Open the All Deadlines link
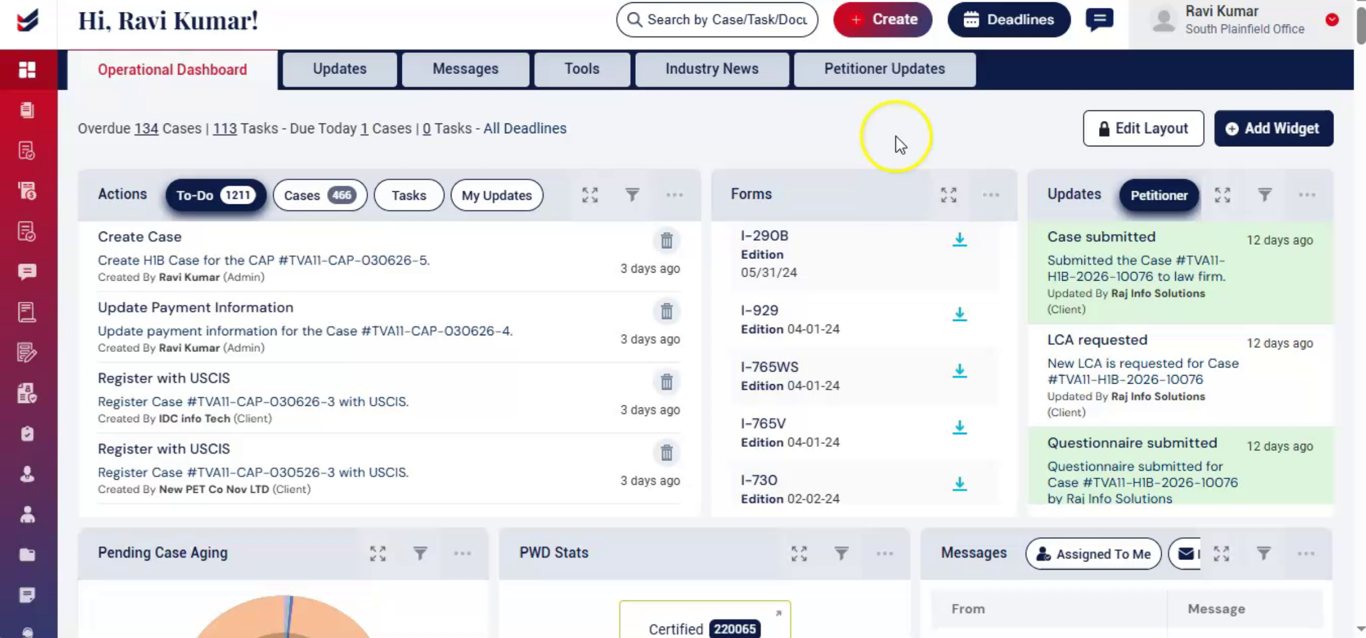The width and height of the screenshot is (1366, 638). pos(525,129)
